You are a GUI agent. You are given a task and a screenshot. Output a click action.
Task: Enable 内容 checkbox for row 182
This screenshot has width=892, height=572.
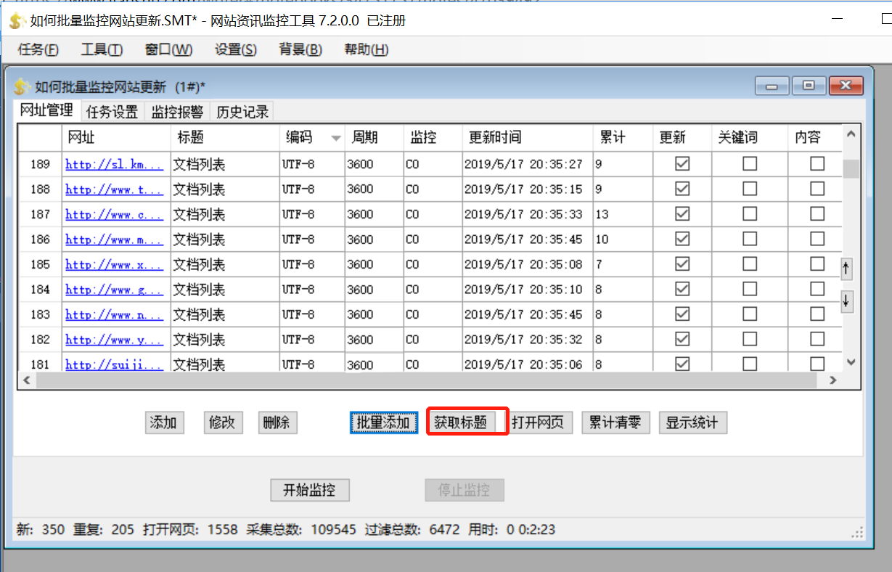(x=817, y=339)
